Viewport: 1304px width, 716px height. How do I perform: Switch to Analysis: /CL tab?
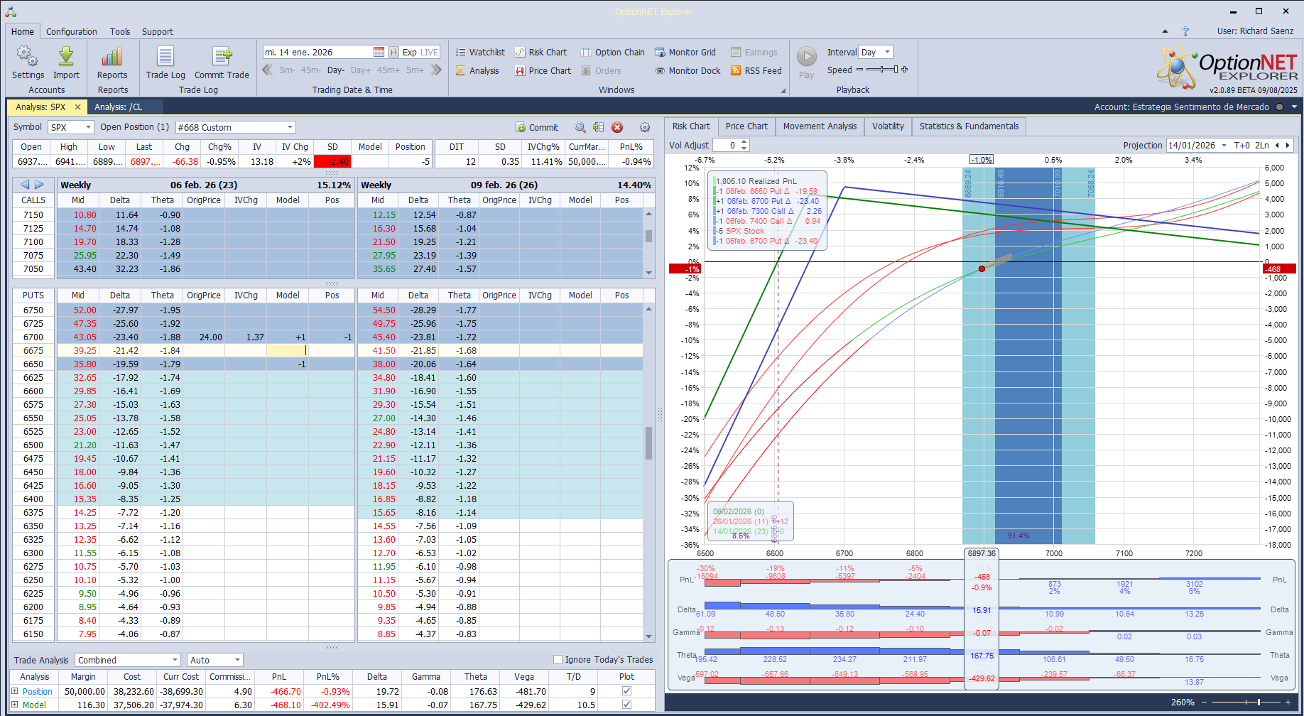(x=118, y=107)
